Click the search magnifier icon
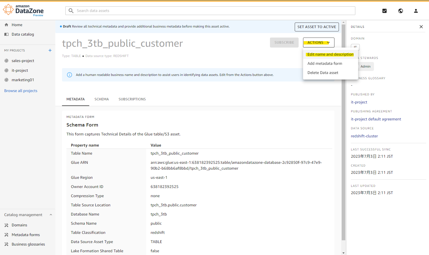429x255 pixels. click(x=71, y=11)
